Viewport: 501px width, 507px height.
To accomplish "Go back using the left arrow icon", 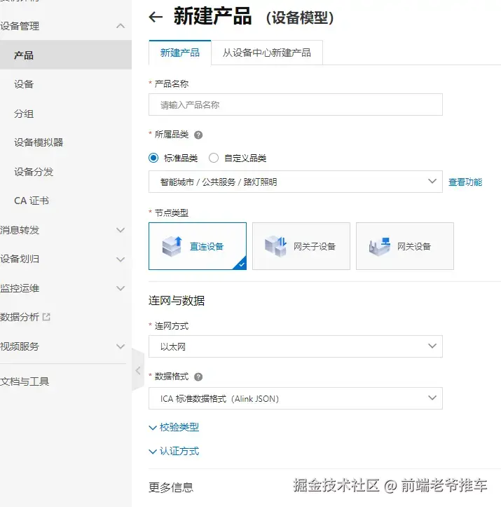I will [156, 17].
